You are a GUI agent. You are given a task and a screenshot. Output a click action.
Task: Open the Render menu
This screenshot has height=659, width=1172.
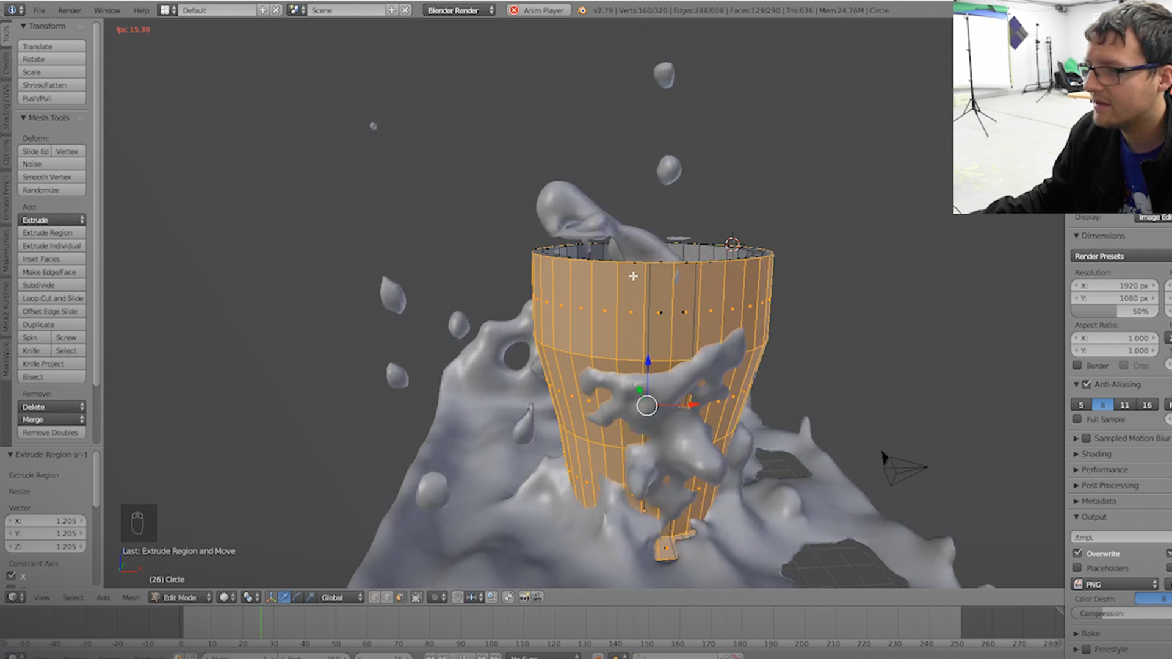(x=70, y=10)
